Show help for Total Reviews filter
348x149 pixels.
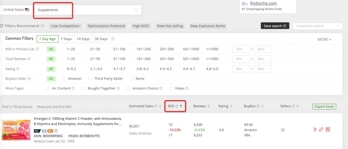pyautogui.click(x=29, y=59)
